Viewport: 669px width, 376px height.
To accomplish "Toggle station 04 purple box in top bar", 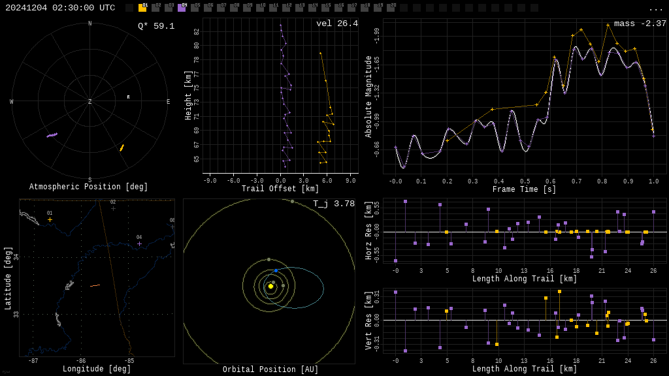I will click(182, 8).
